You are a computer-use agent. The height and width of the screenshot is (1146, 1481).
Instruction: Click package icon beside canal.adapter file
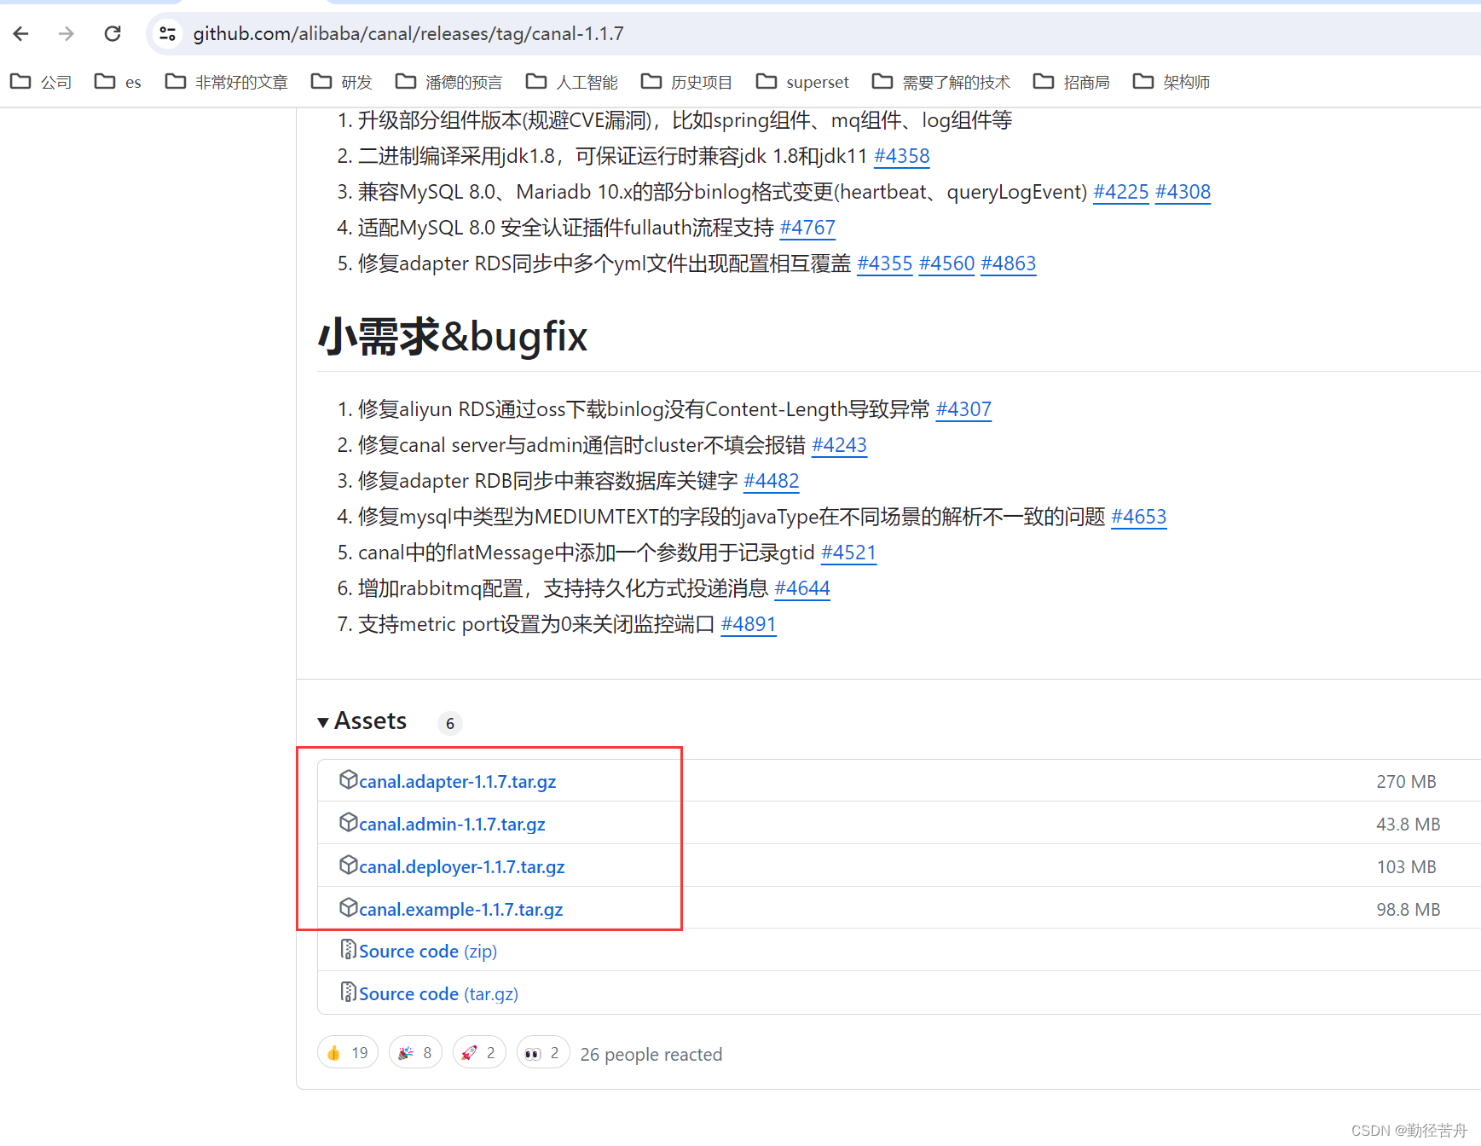coord(348,779)
